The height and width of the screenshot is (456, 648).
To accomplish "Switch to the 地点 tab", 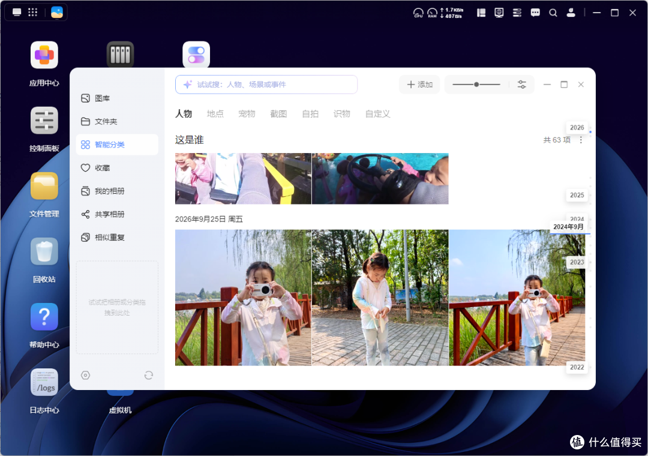I will [215, 113].
